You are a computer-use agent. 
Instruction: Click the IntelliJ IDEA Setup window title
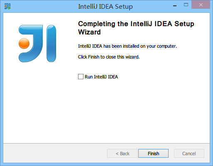click(x=105, y=7)
